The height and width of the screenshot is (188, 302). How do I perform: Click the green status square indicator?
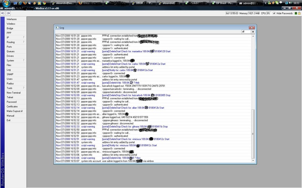tap(296, 13)
